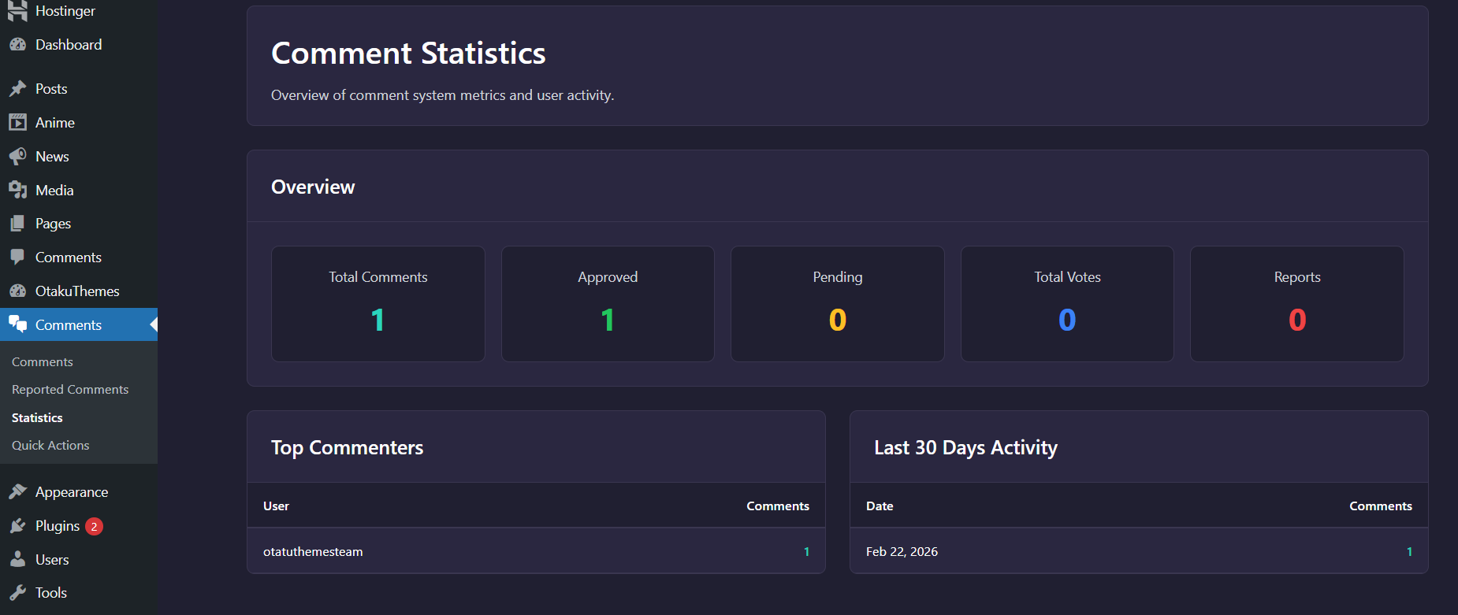Click the Reports stat card

pyautogui.click(x=1297, y=304)
